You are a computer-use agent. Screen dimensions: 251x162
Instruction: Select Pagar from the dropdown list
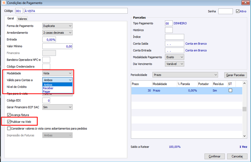pyautogui.click(x=57, y=91)
